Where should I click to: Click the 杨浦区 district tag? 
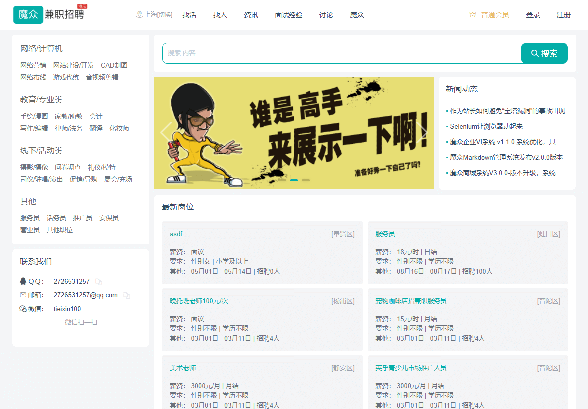coord(343,301)
